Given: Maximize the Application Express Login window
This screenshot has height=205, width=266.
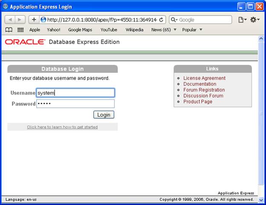Looking at the screenshot, I should click(250, 7).
